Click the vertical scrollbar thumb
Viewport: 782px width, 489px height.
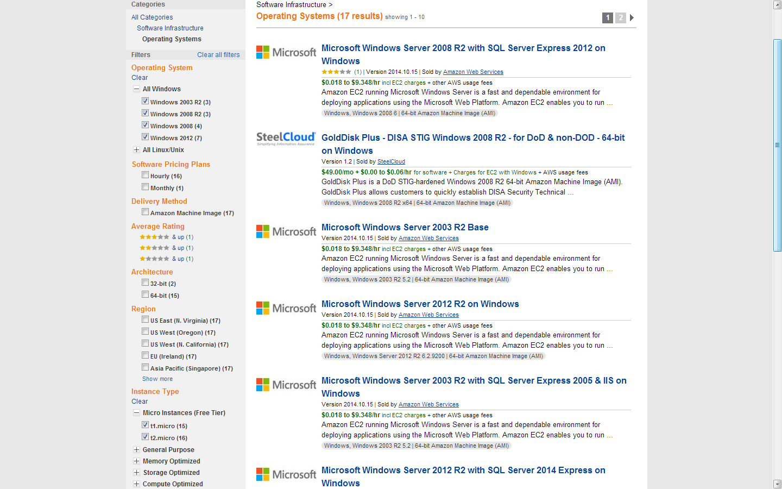777,145
